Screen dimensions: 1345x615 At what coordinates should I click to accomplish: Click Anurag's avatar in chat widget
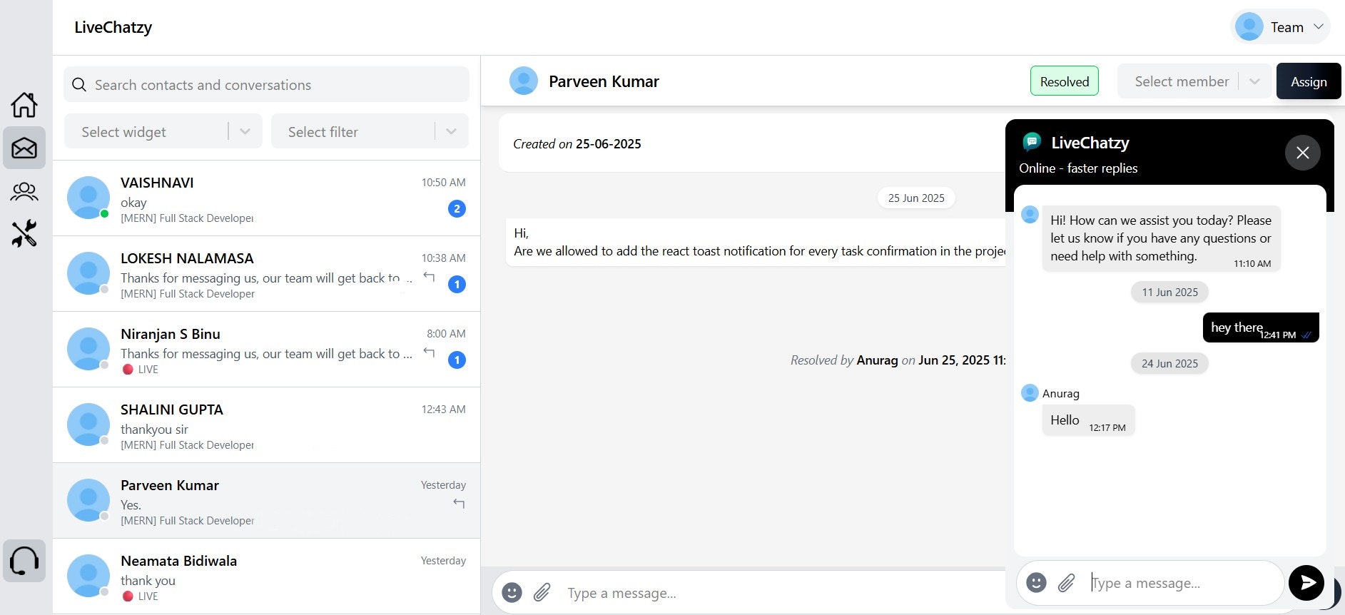click(1030, 393)
